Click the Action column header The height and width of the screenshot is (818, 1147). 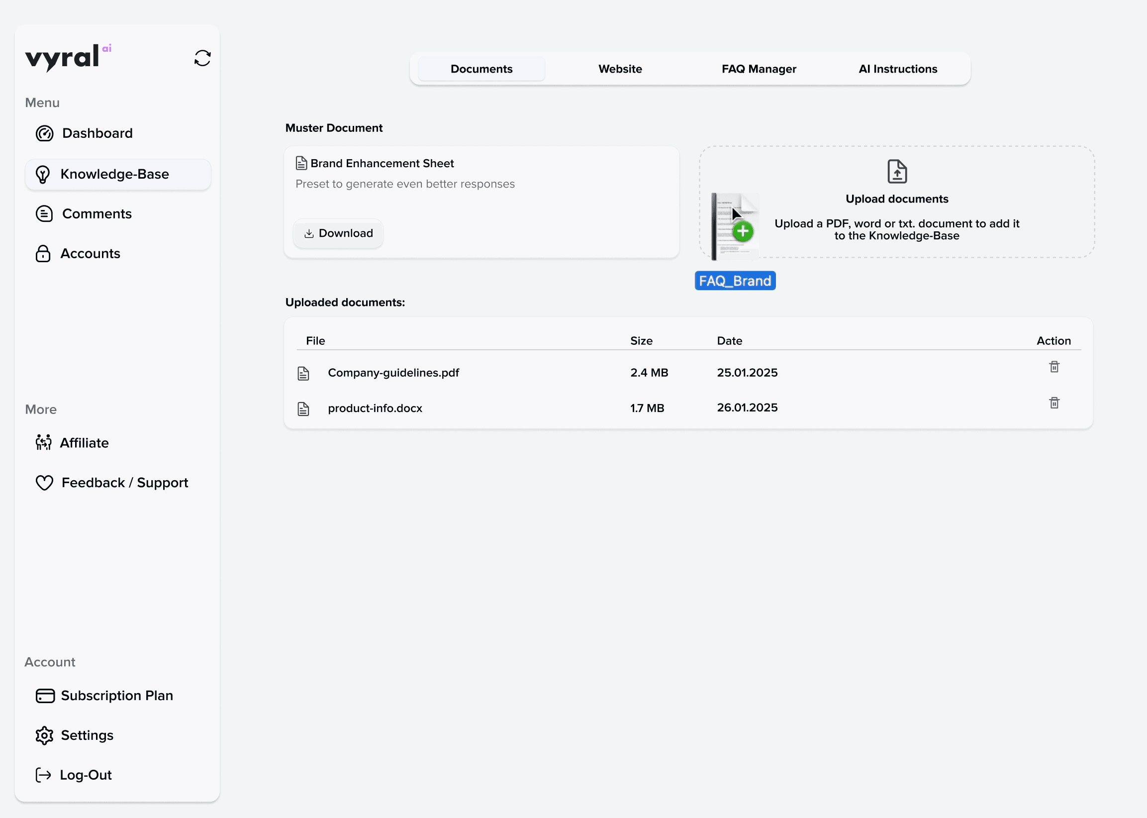point(1053,341)
